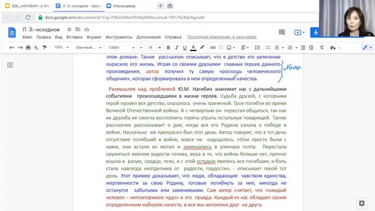Select the Paint format roller tool
The width and height of the screenshot is (375, 211).
45,47
